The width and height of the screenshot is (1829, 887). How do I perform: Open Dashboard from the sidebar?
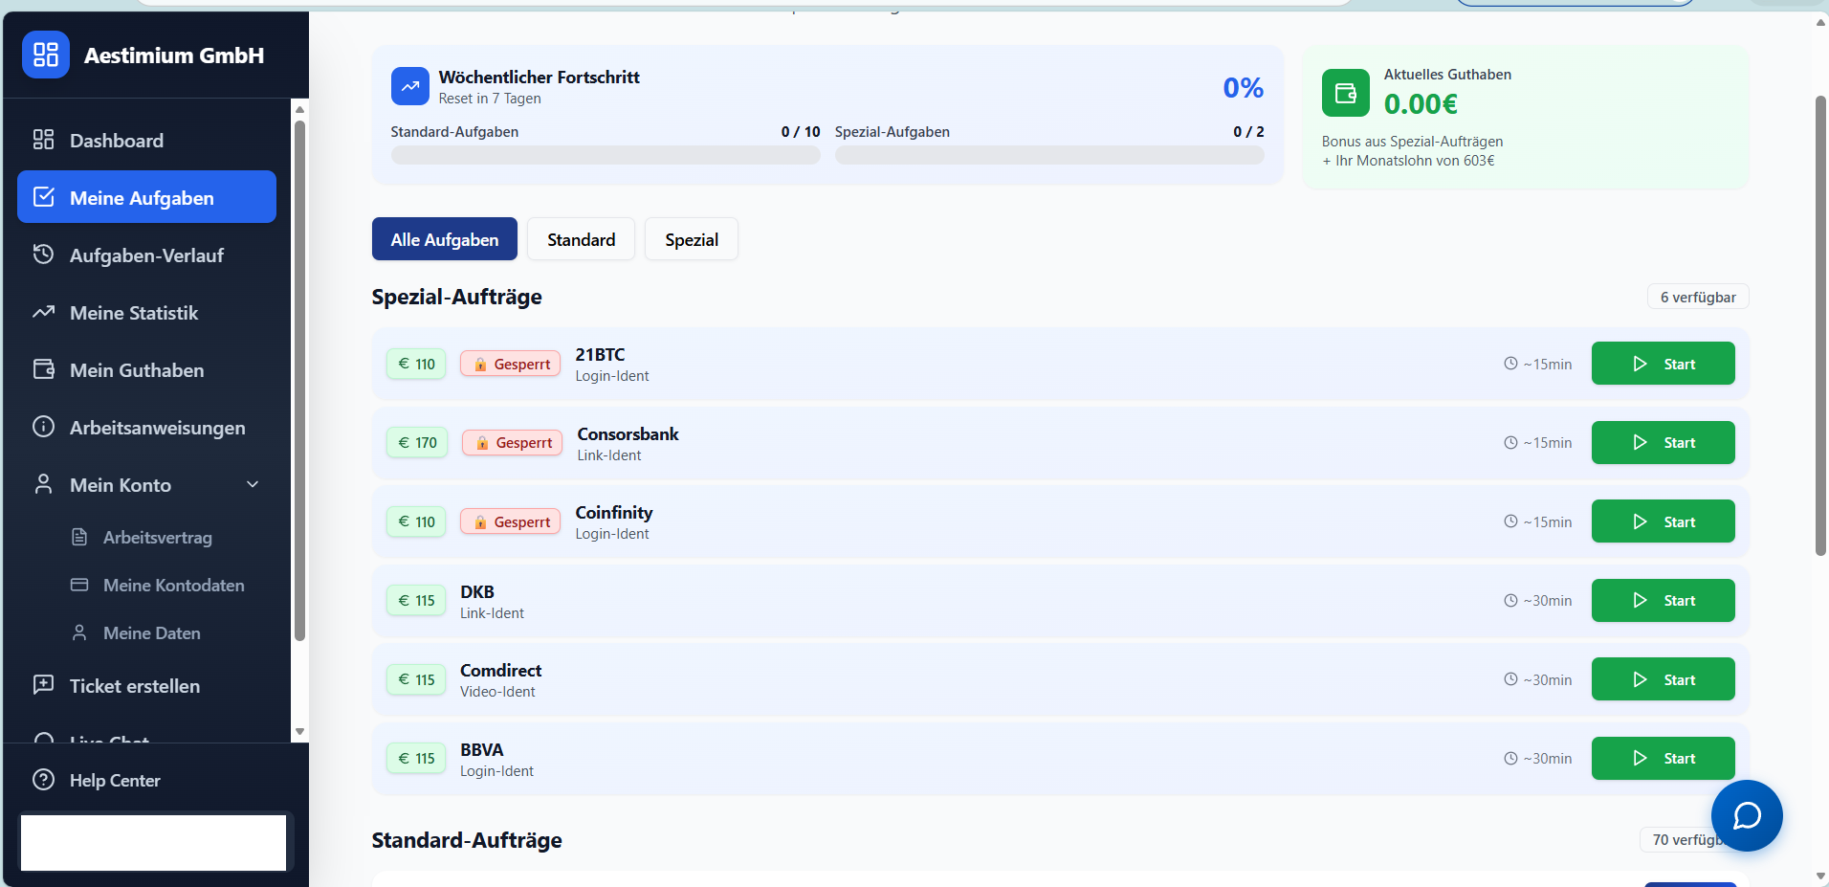click(x=146, y=141)
